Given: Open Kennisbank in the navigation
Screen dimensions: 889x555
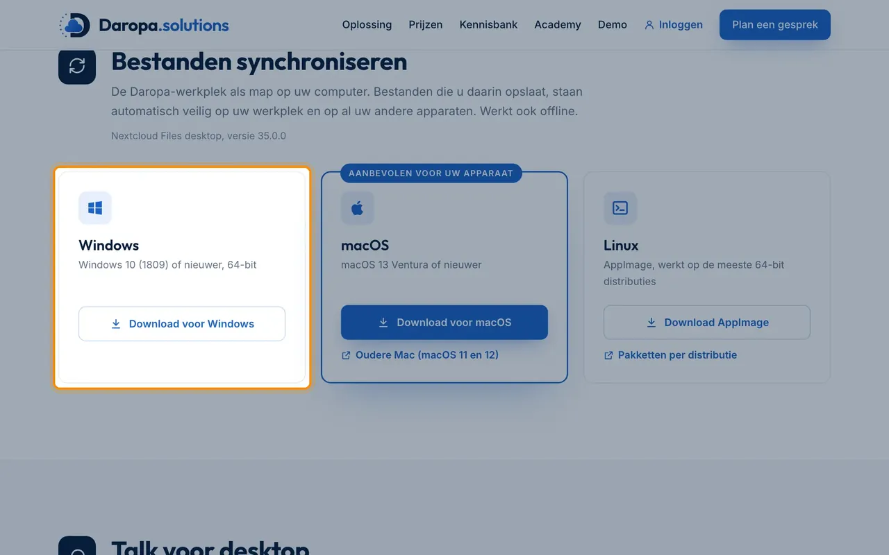Looking at the screenshot, I should [x=488, y=25].
